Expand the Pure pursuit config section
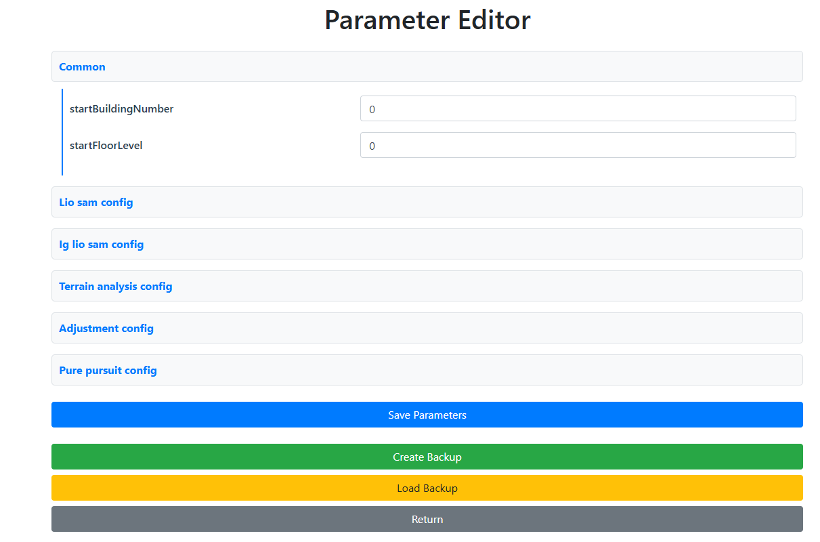The height and width of the screenshot is (542, 820). click(x=427, y=370)
